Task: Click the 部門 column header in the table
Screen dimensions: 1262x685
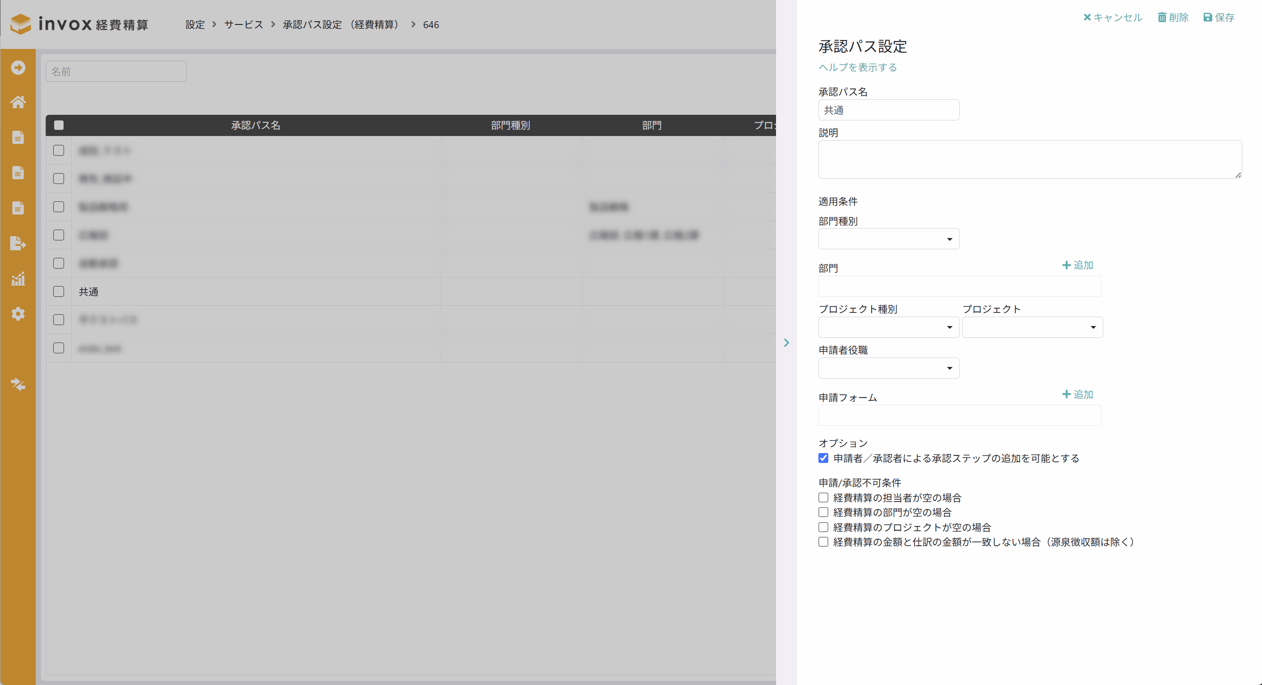Action: point(652,125)
